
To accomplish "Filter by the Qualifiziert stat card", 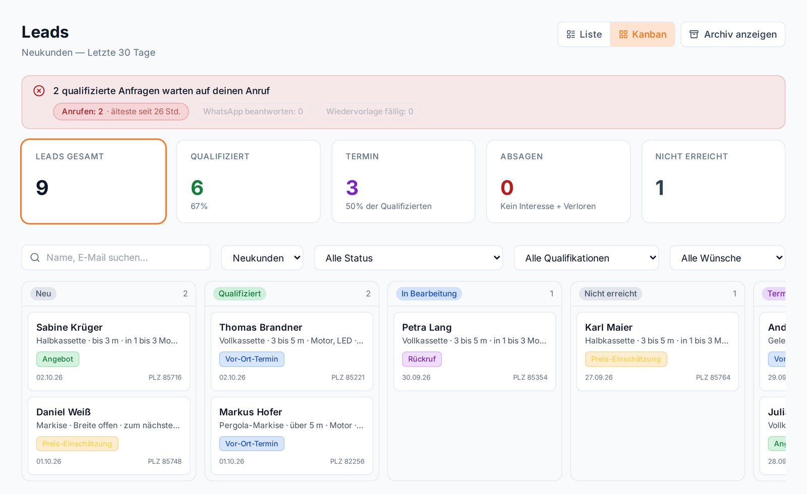I will [x=249, y=181].
